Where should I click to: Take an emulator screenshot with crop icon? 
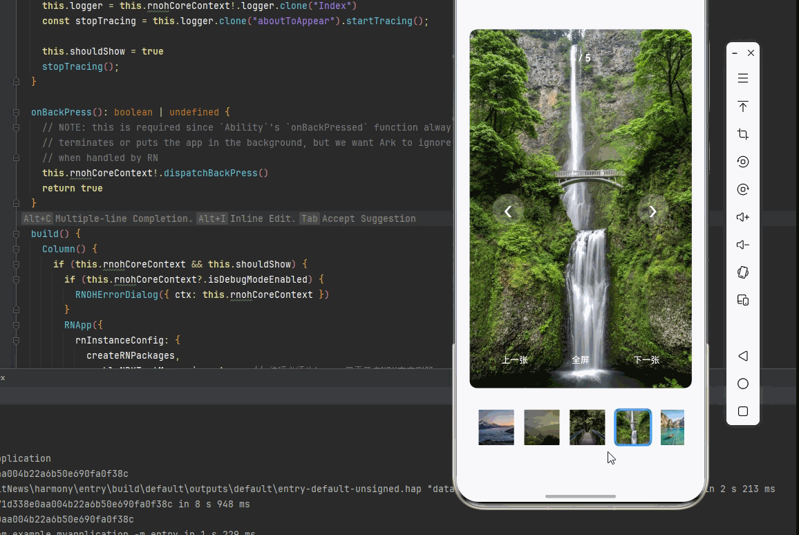pos(743,134)
